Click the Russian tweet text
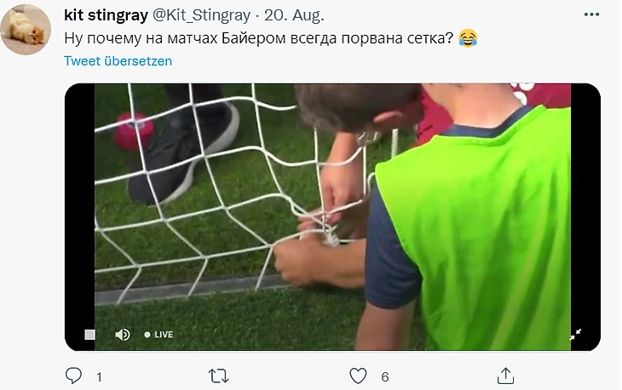 pos(259,38)
